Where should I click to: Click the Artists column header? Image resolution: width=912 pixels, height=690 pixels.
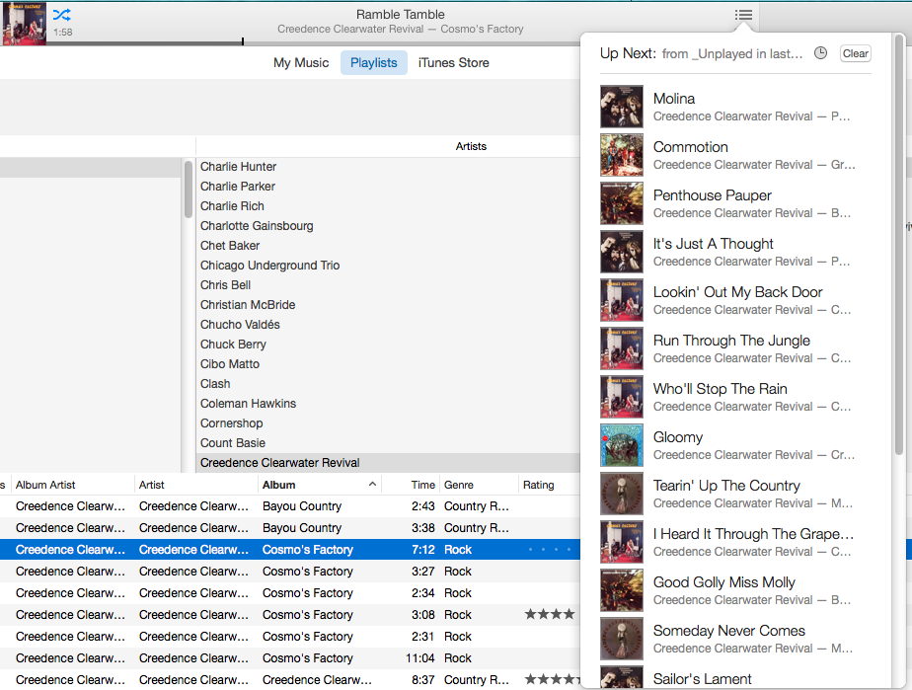pos(471,146)
